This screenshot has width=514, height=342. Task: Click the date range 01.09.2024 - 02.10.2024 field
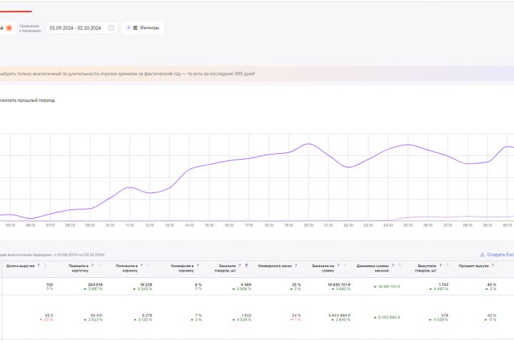pos(75,28)
